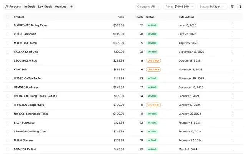Expand the Status In Stock filter dropdown

[x=212, y=7]
